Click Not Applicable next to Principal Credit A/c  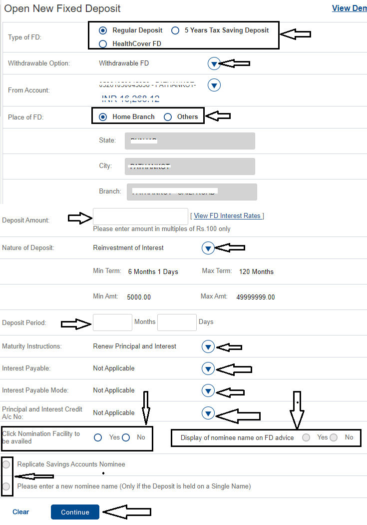click(114, 413)
